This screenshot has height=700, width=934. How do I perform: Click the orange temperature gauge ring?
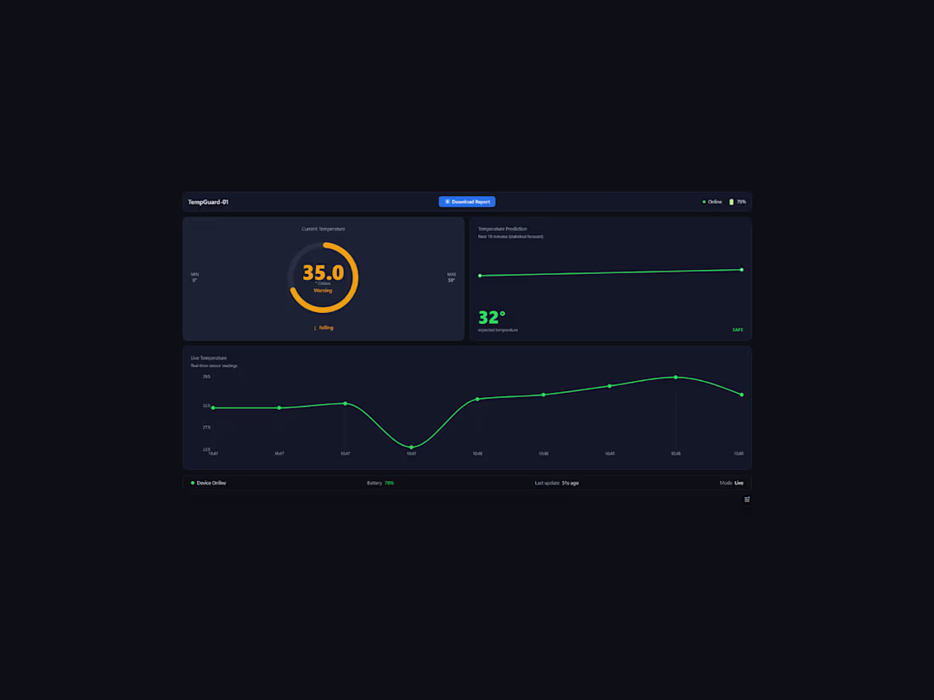point(323,277)
